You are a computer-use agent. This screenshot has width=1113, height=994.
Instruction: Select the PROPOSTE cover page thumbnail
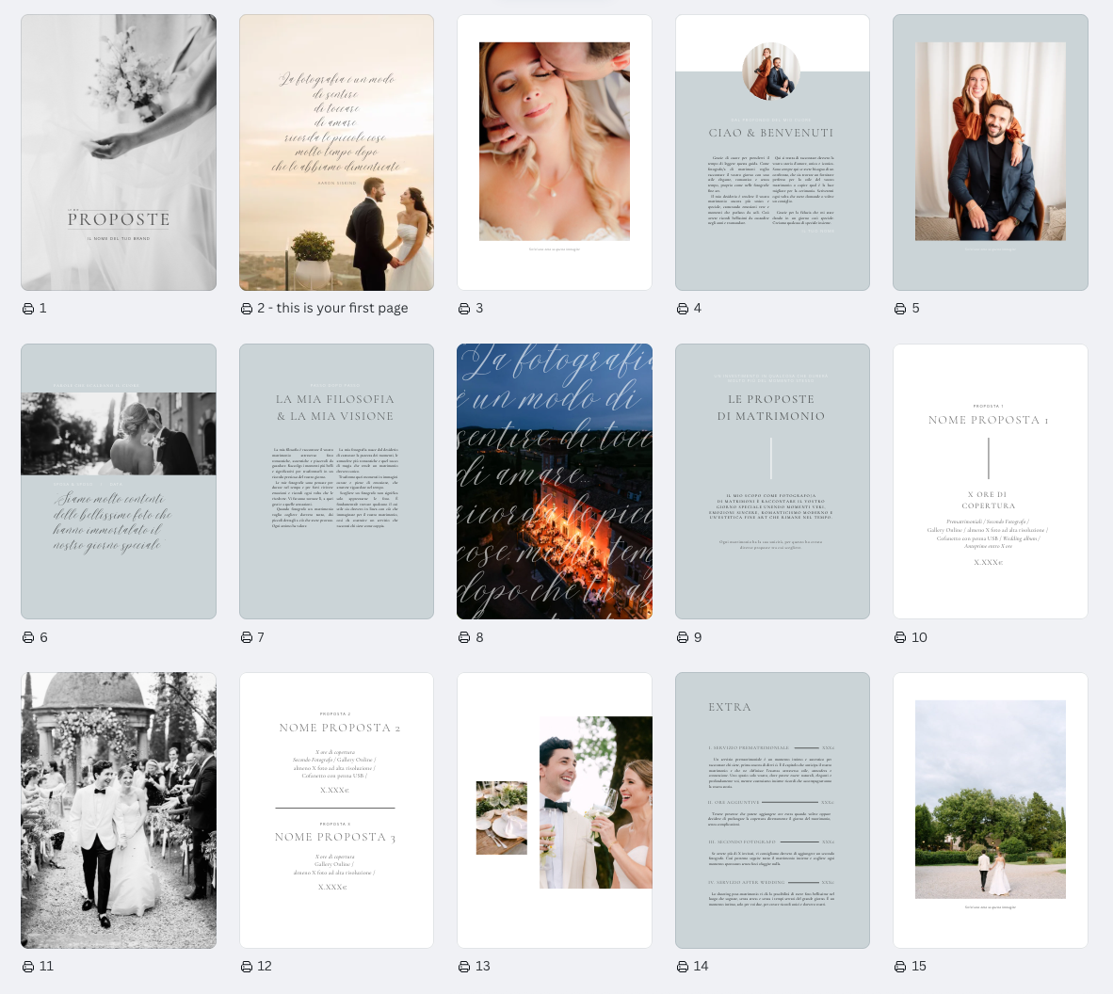click(119, 152)
